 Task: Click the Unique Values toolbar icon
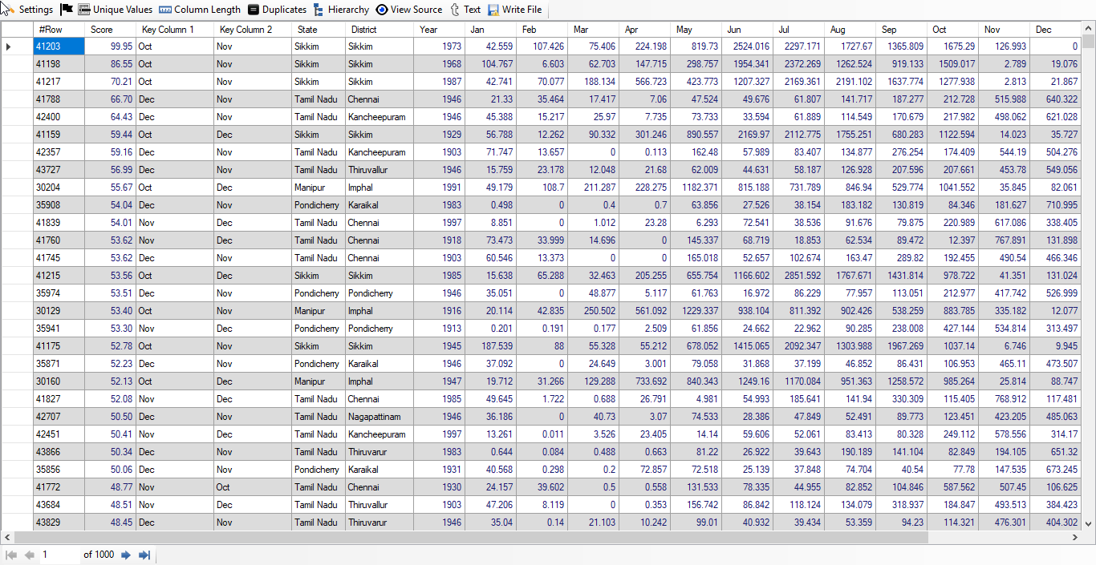click(x=84, y=10)
